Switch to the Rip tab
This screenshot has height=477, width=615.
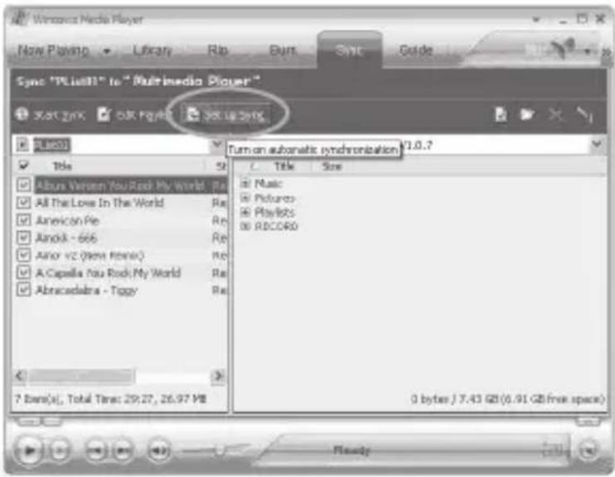pyautogui.click(x=218, y=51)
